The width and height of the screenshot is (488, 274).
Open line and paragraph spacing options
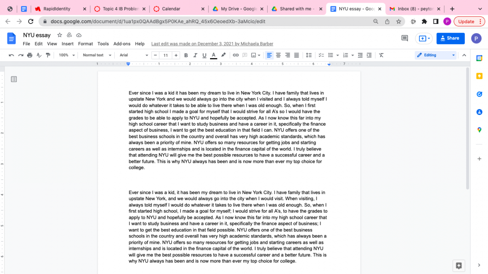pyautogui.click(x=309, y=55)
